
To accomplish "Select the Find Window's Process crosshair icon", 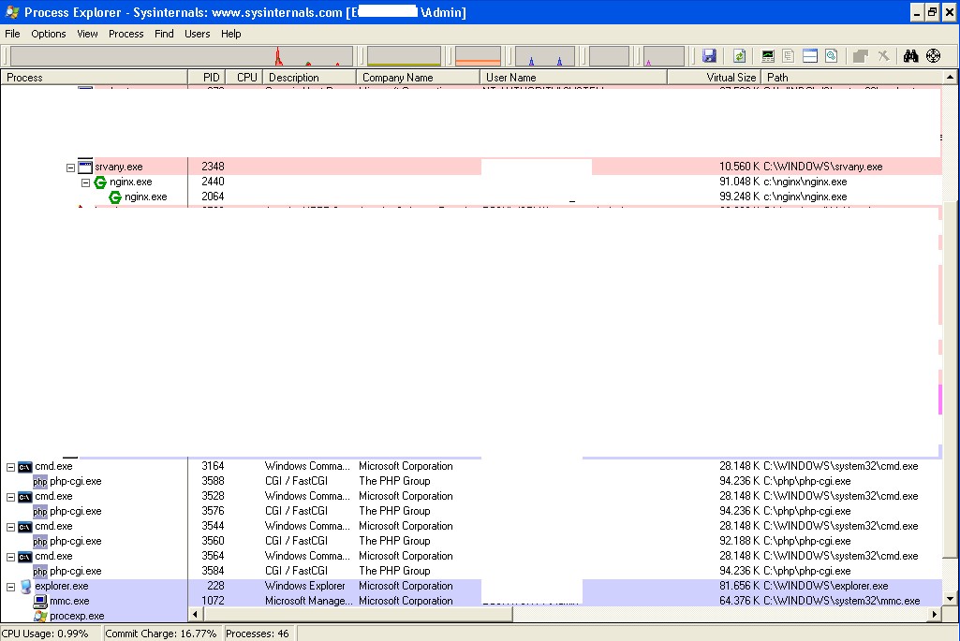I will tap(933, 55).
